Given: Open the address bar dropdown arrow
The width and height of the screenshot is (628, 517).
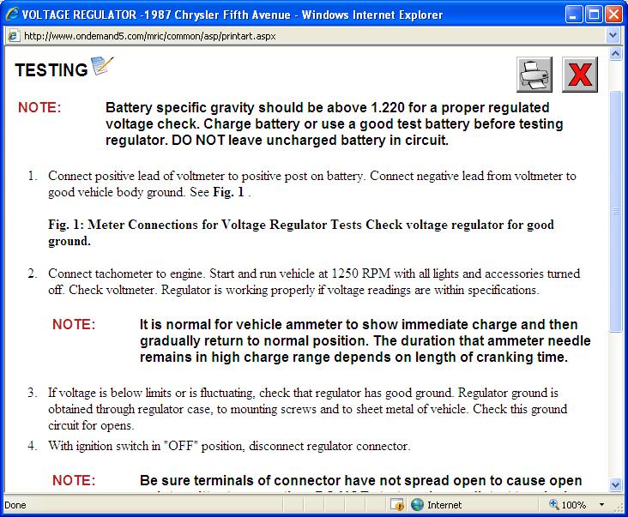Looking at the screenshot, I should click(x=612, y=36).
